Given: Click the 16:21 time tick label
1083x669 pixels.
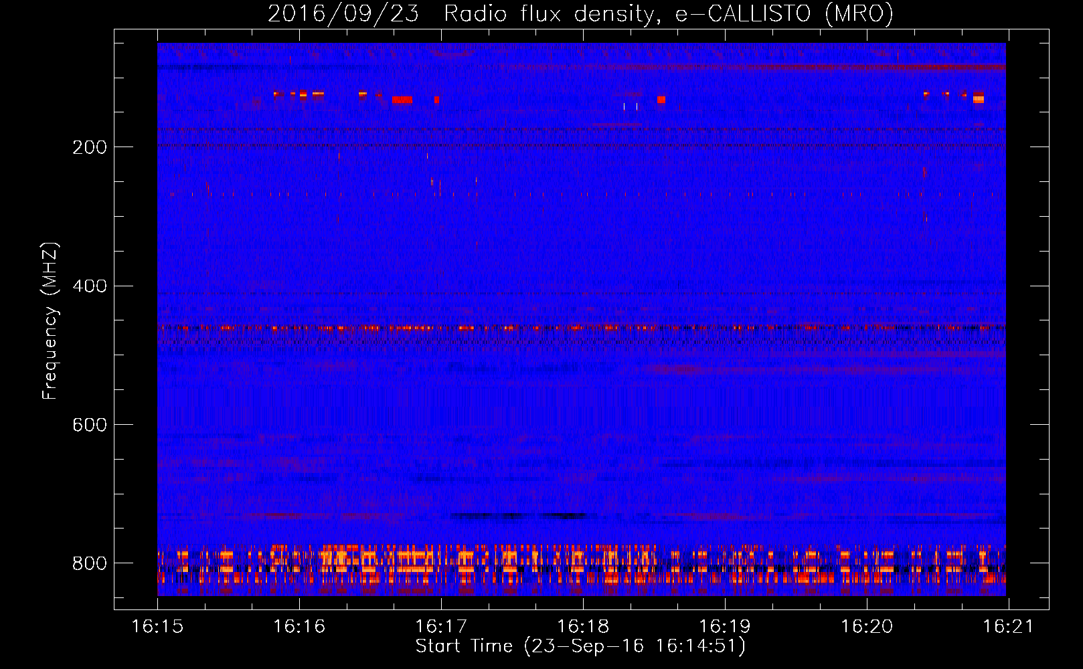Looking at the screenshot, I should click(1009, 626).
